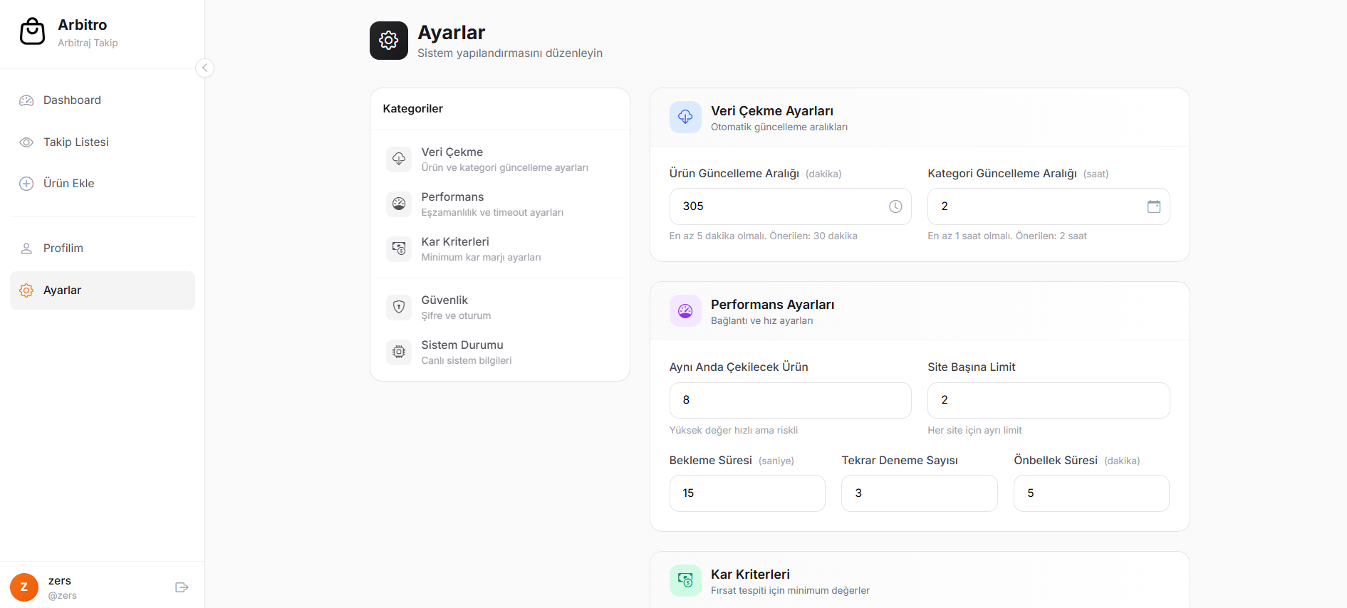Image resolution: width=1347 pixels, height=608 pixels.
Task: Click the clock icon in Ürün Güncelleme Aralığı field
Action: coord(895,206)
